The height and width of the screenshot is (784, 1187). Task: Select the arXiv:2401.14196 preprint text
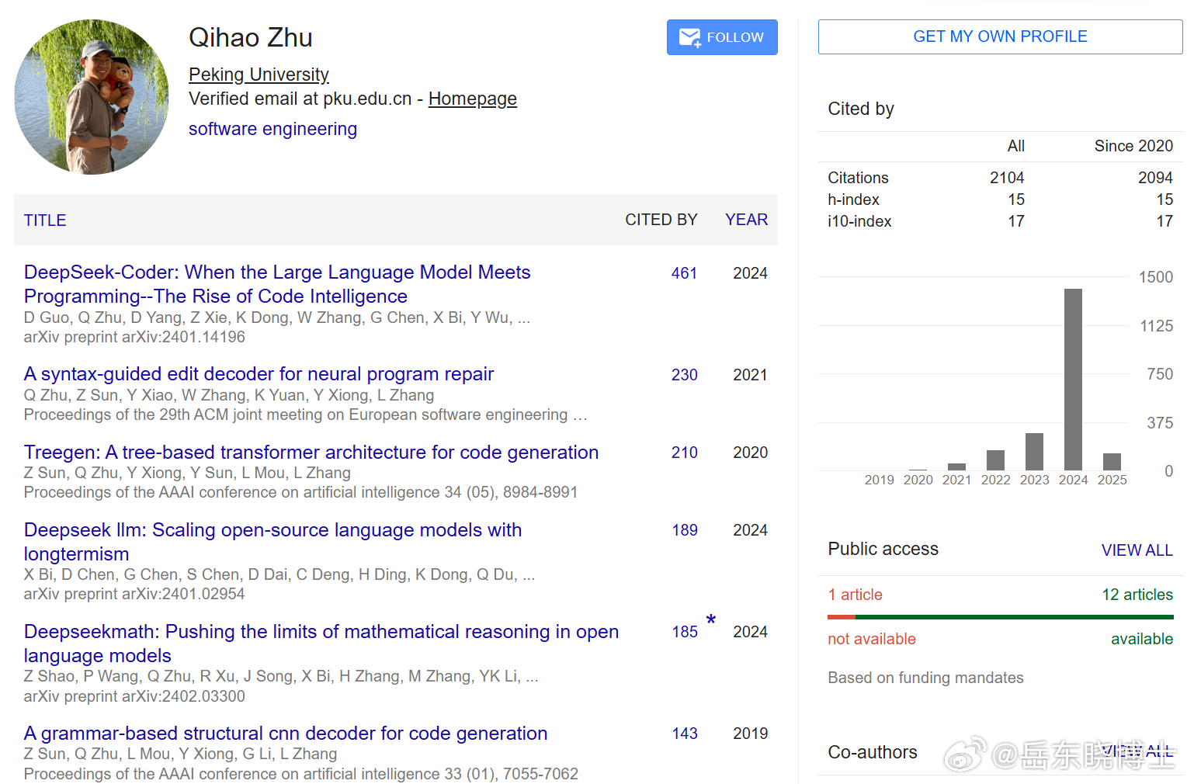pos(134,337)
